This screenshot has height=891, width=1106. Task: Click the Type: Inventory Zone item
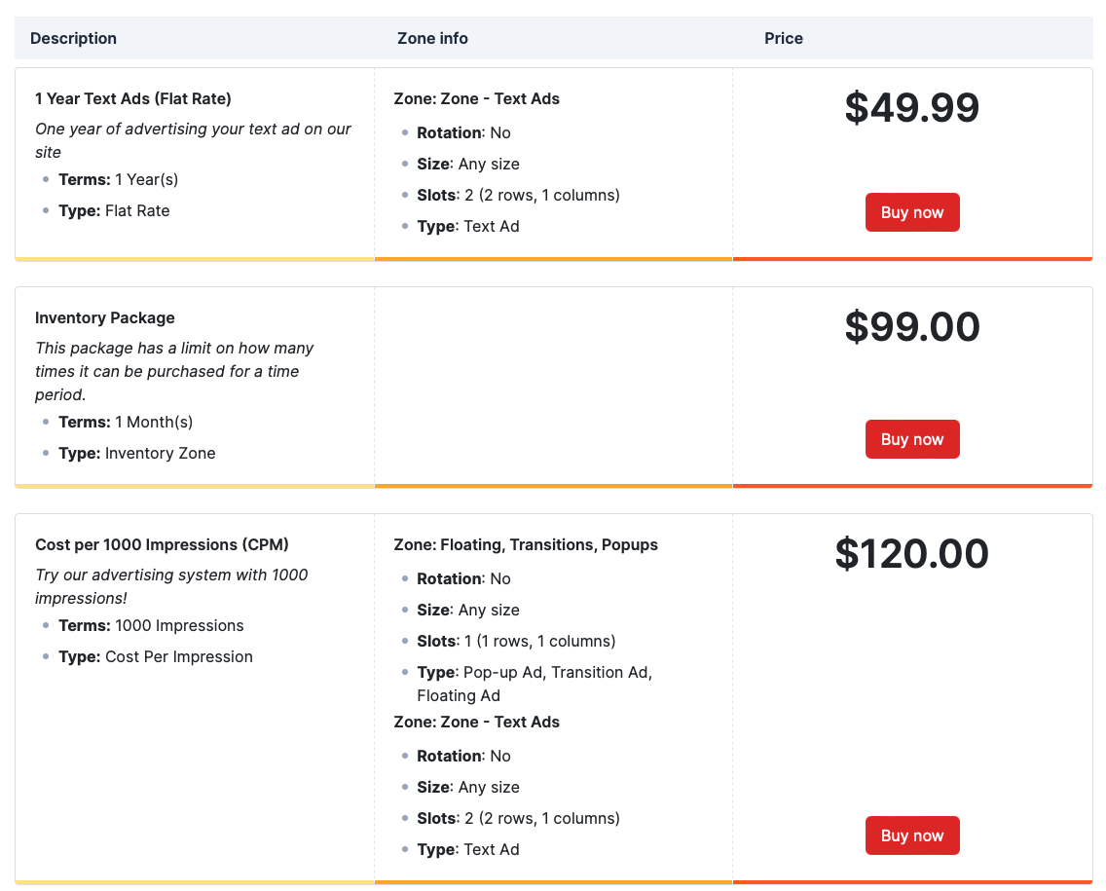pyautogui.click(x=137, y=453)
